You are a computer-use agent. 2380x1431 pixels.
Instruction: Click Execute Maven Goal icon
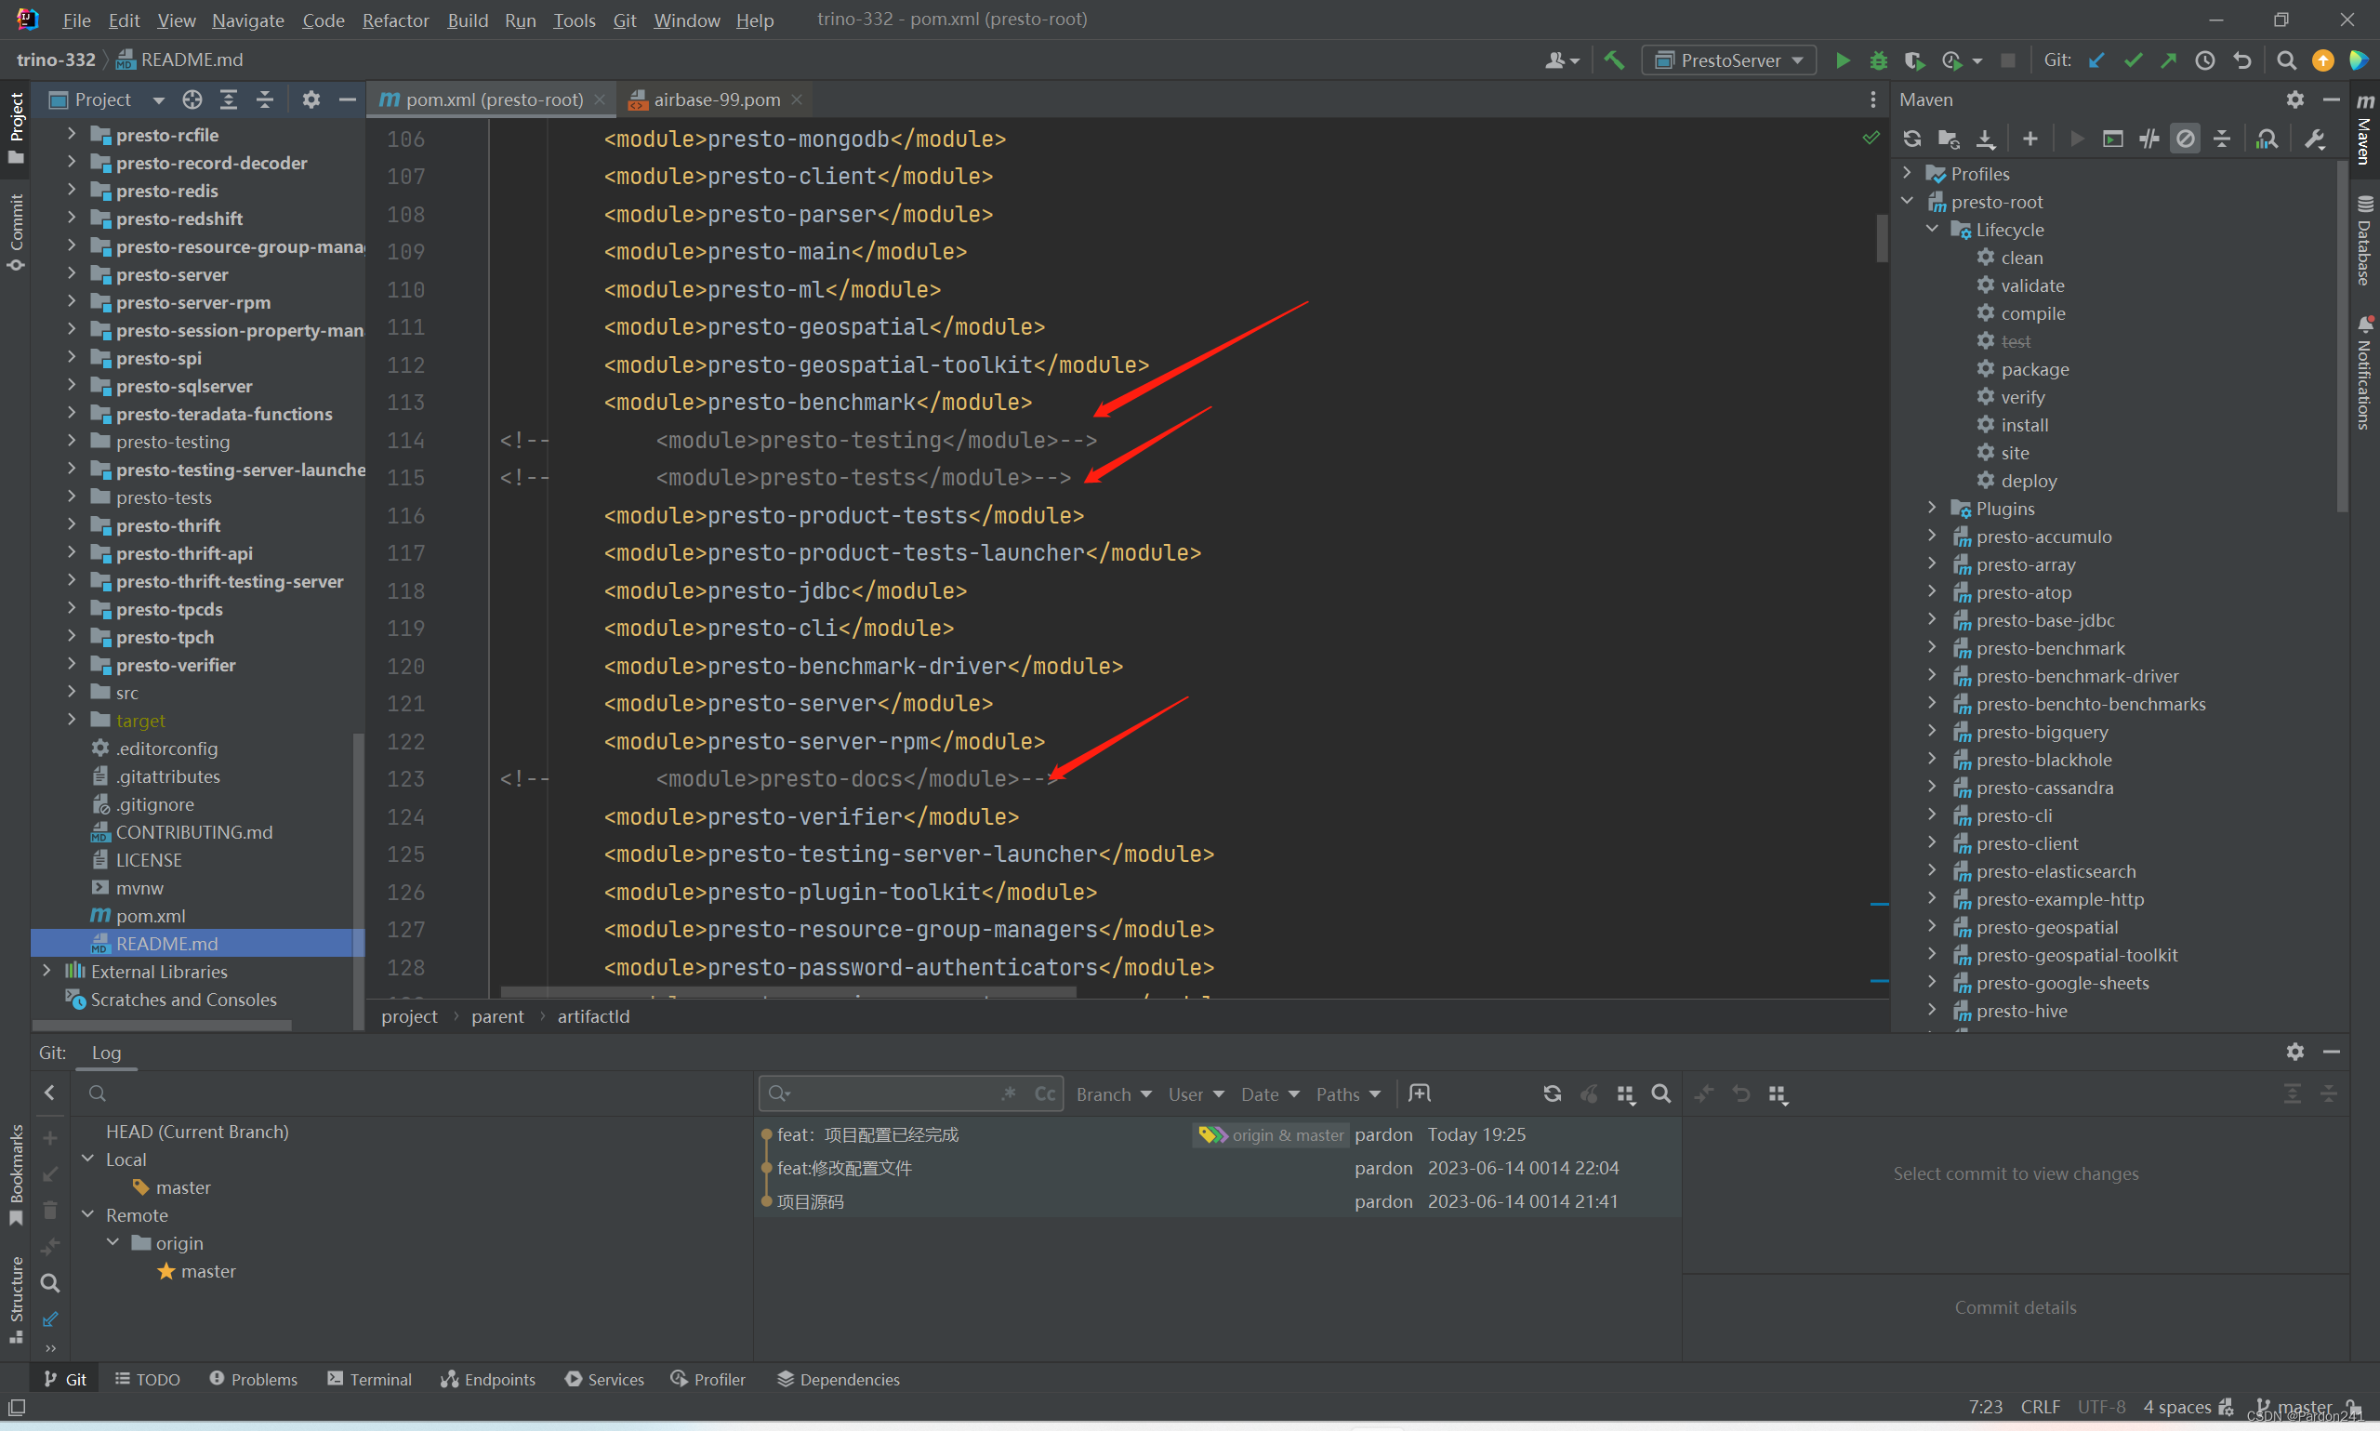click(x=2112, y=139)
